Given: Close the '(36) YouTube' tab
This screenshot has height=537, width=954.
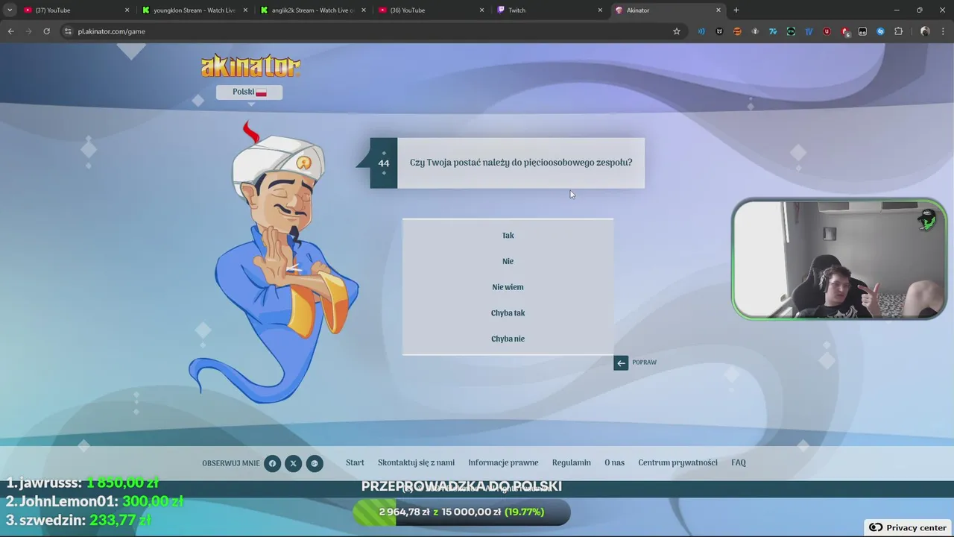Looking at the screenshot, I should [481, 10].
